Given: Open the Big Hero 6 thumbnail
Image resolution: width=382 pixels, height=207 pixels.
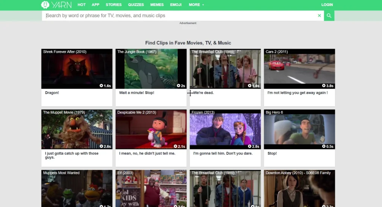Looking at the screenshot, I should (300, 129).
